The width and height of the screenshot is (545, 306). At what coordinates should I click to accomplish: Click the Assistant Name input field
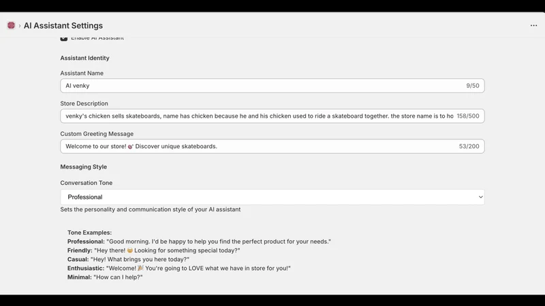[272, 86]
